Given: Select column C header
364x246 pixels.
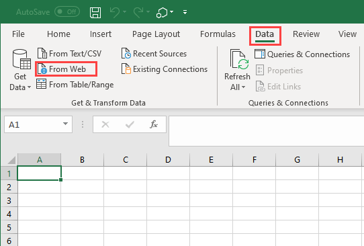Looking at the screenshot, I should pyautogui.click(x=126, y=160).
